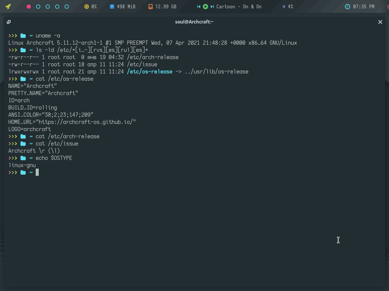Click the 498 MiB memory value
389x291 pixels.
pyautogui.click(x=126, y=7)
